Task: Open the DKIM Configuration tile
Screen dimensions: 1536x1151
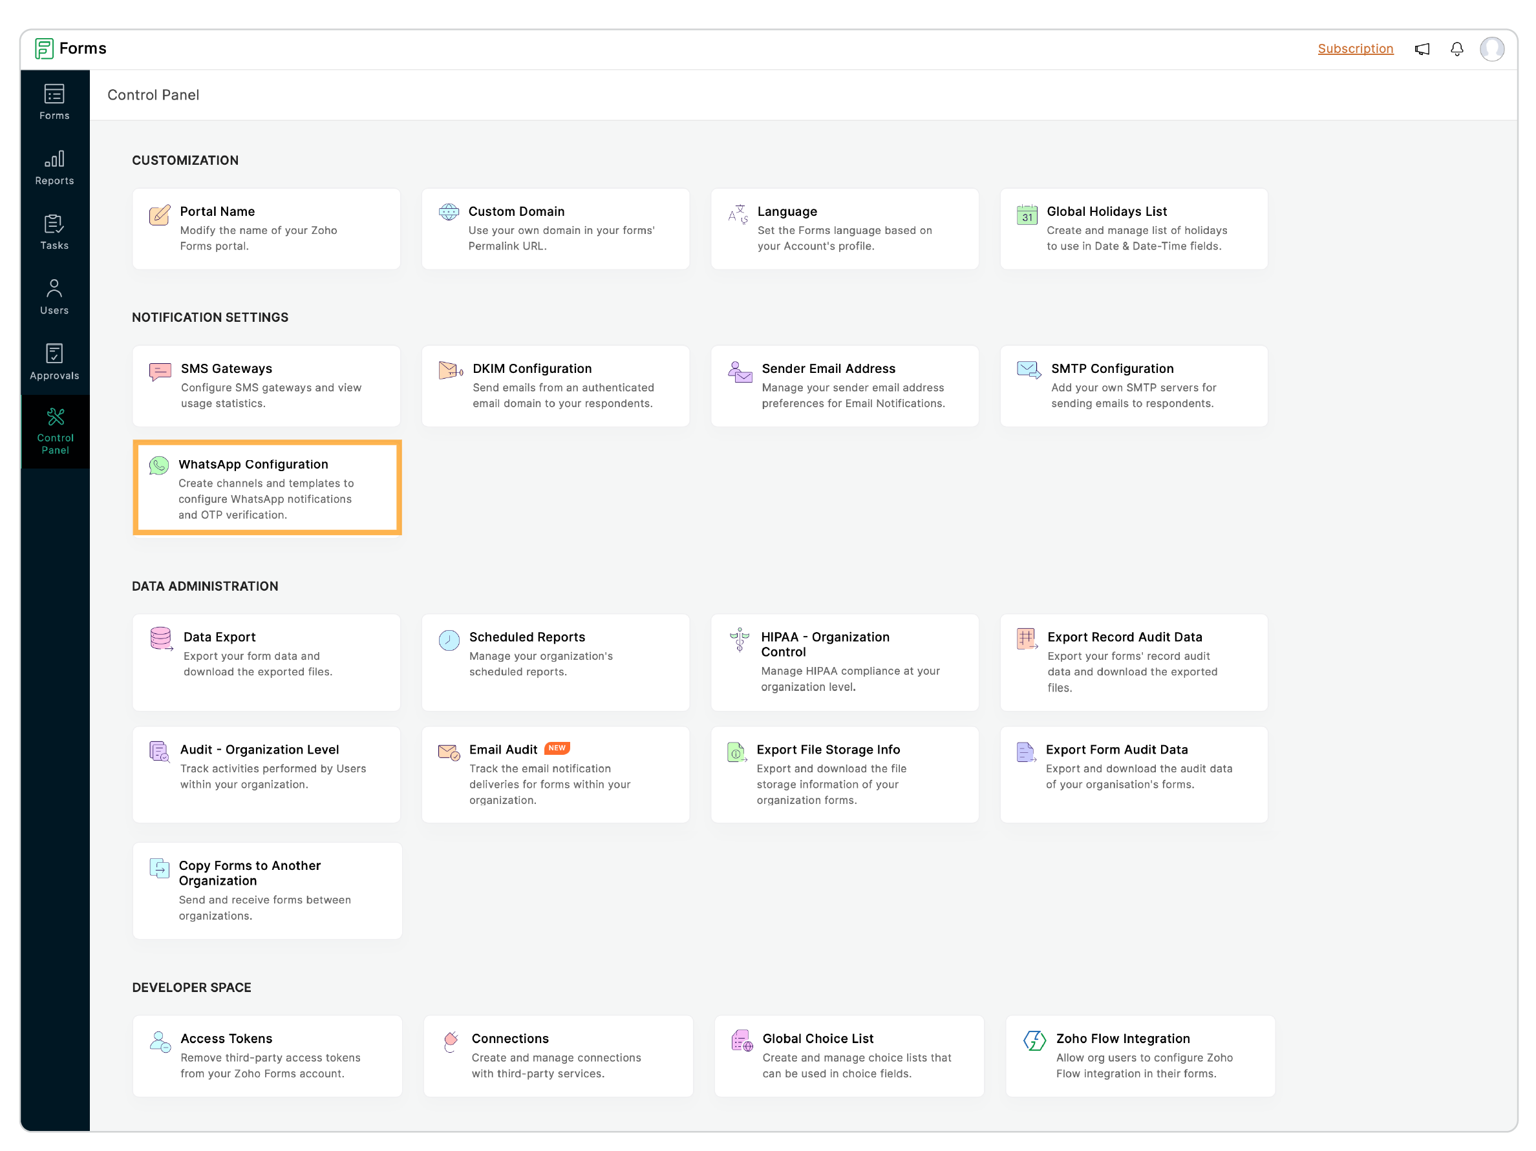Action: [555, 386]
